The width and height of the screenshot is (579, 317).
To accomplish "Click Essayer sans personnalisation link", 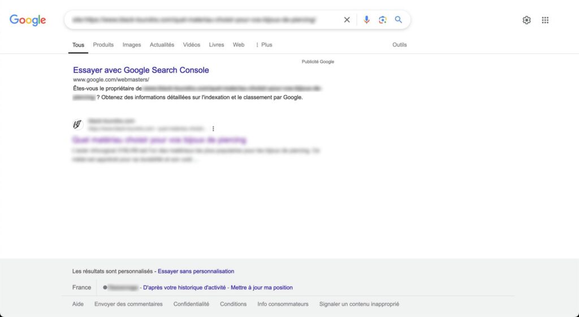I will (196, 271).
